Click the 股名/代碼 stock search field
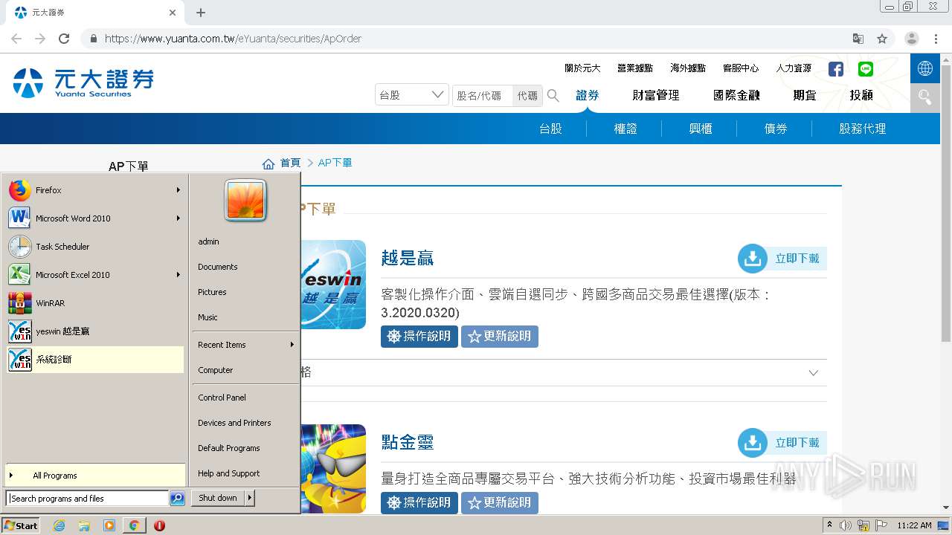952x535 pixels. pos(483,96)
